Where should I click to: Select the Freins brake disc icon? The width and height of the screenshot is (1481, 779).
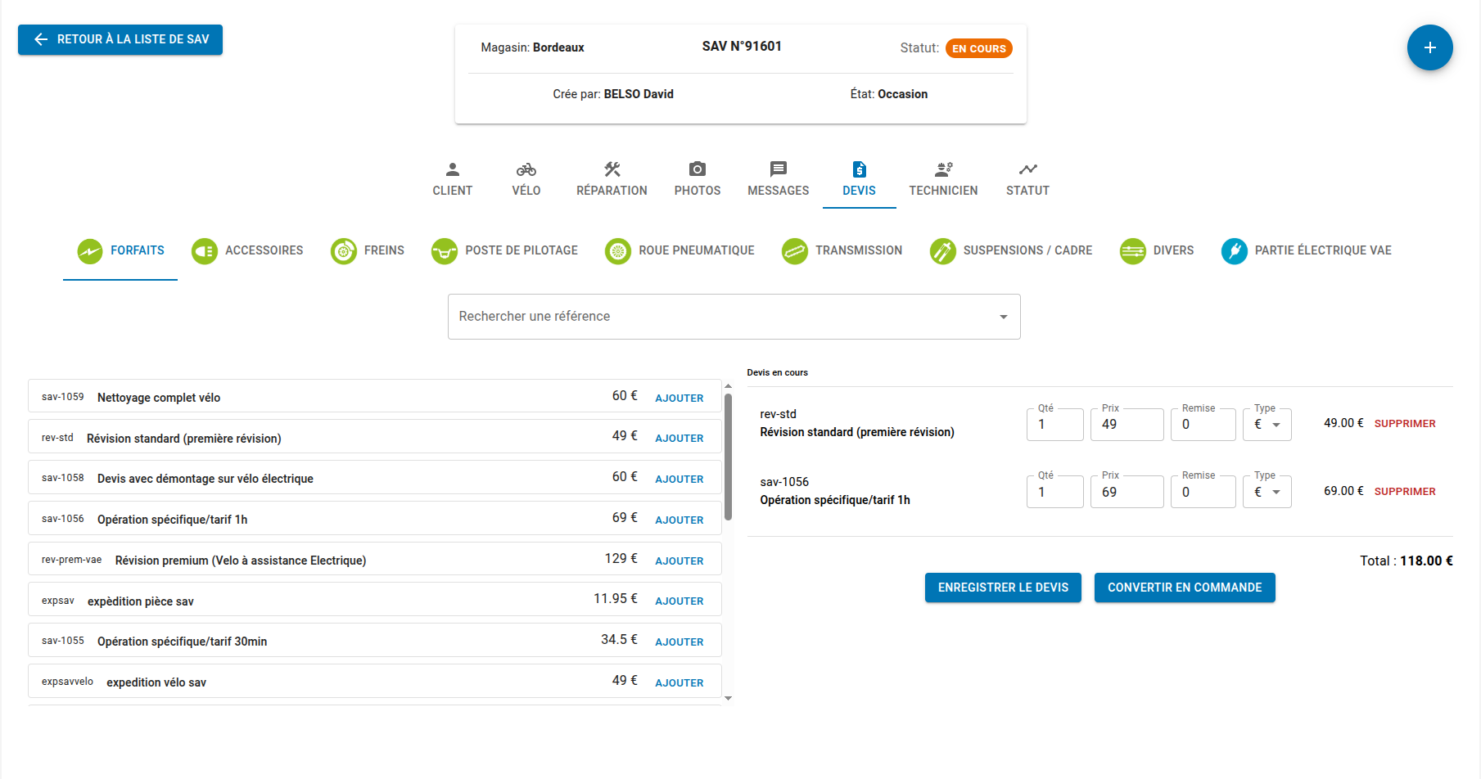(x=344, y=251)
